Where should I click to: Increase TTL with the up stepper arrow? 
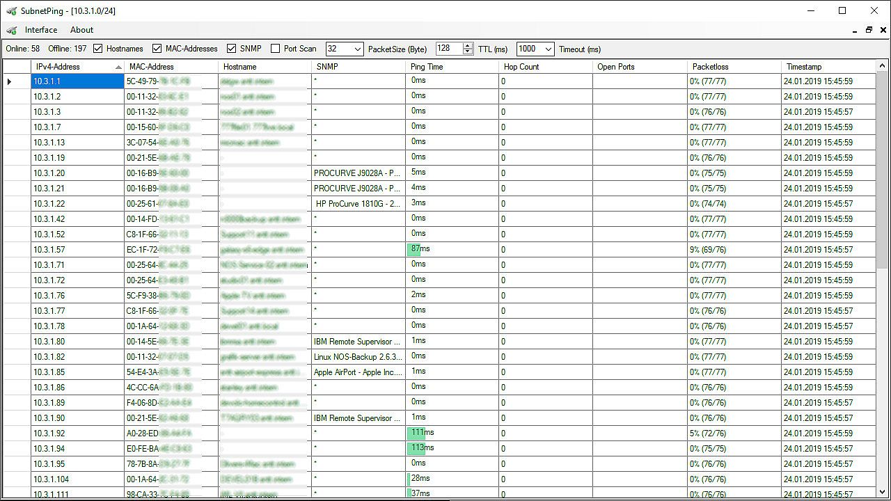468,45
